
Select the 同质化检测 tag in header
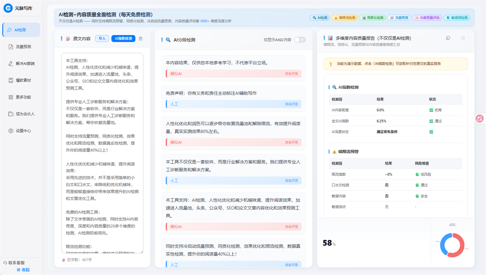(x=372, y=17)
